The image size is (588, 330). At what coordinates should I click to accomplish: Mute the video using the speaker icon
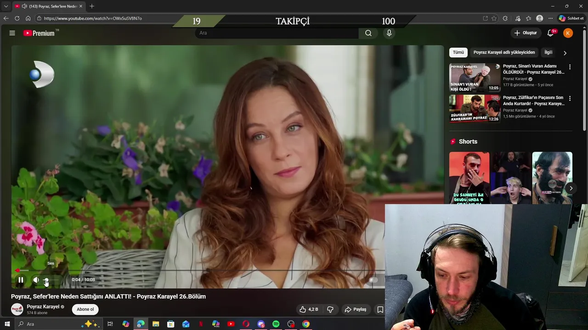36,280
